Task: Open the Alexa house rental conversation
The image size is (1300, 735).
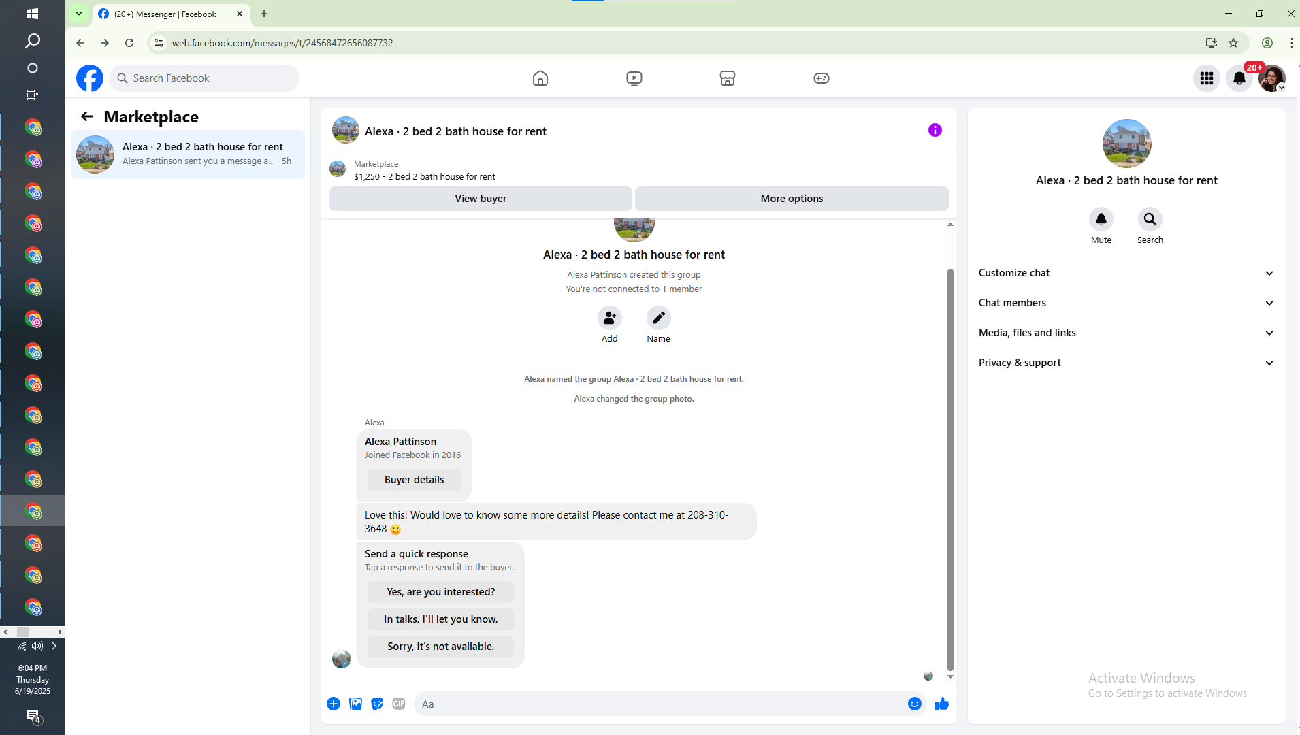Action: [188, 154]
